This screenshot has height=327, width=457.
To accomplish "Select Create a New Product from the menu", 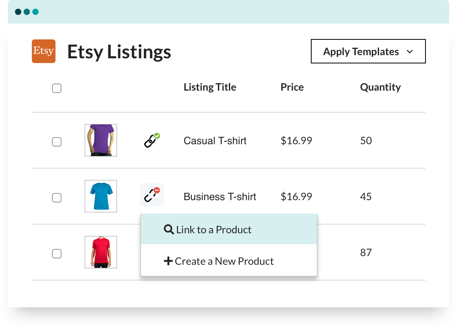I will point(224,260).
